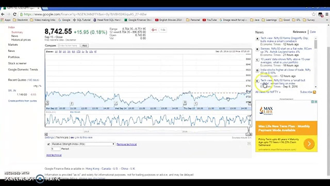Open Portfolios in the left sidebar
The image size is (330, 186).
[x=14, y=57]
